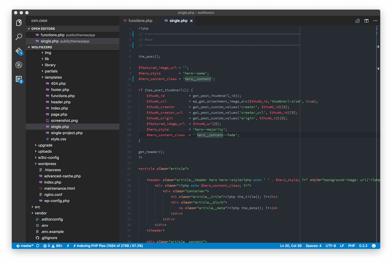Collapse the OPEN EDITORS section
The image size is (392, 263).
point(73,29)
